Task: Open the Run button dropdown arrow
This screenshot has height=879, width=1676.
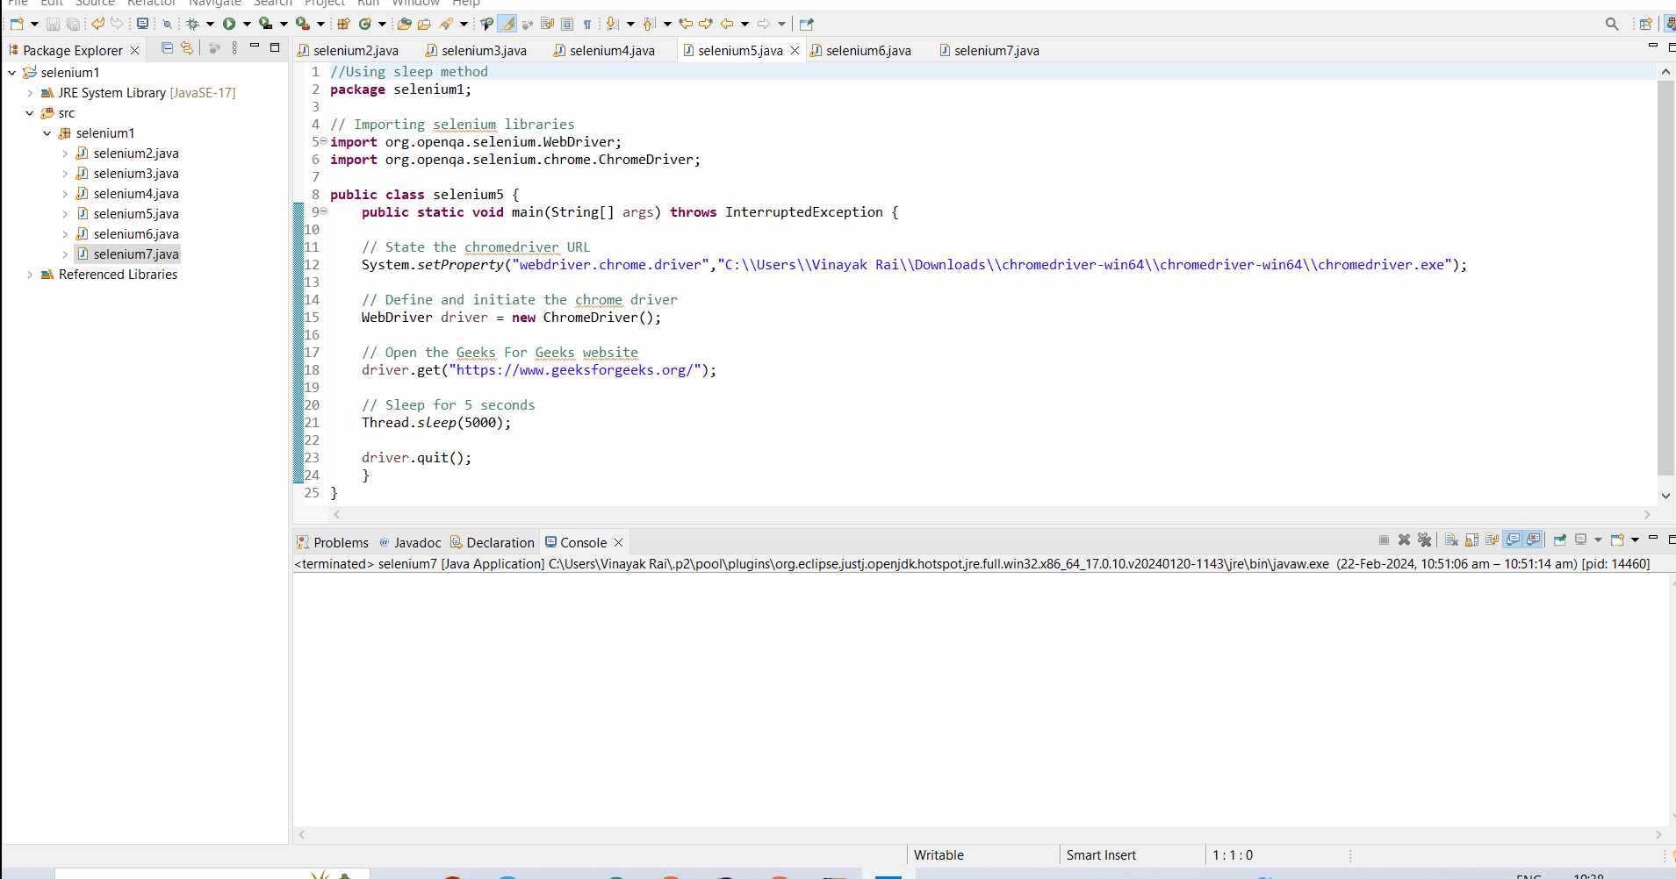Action: [x=247, y=24]
